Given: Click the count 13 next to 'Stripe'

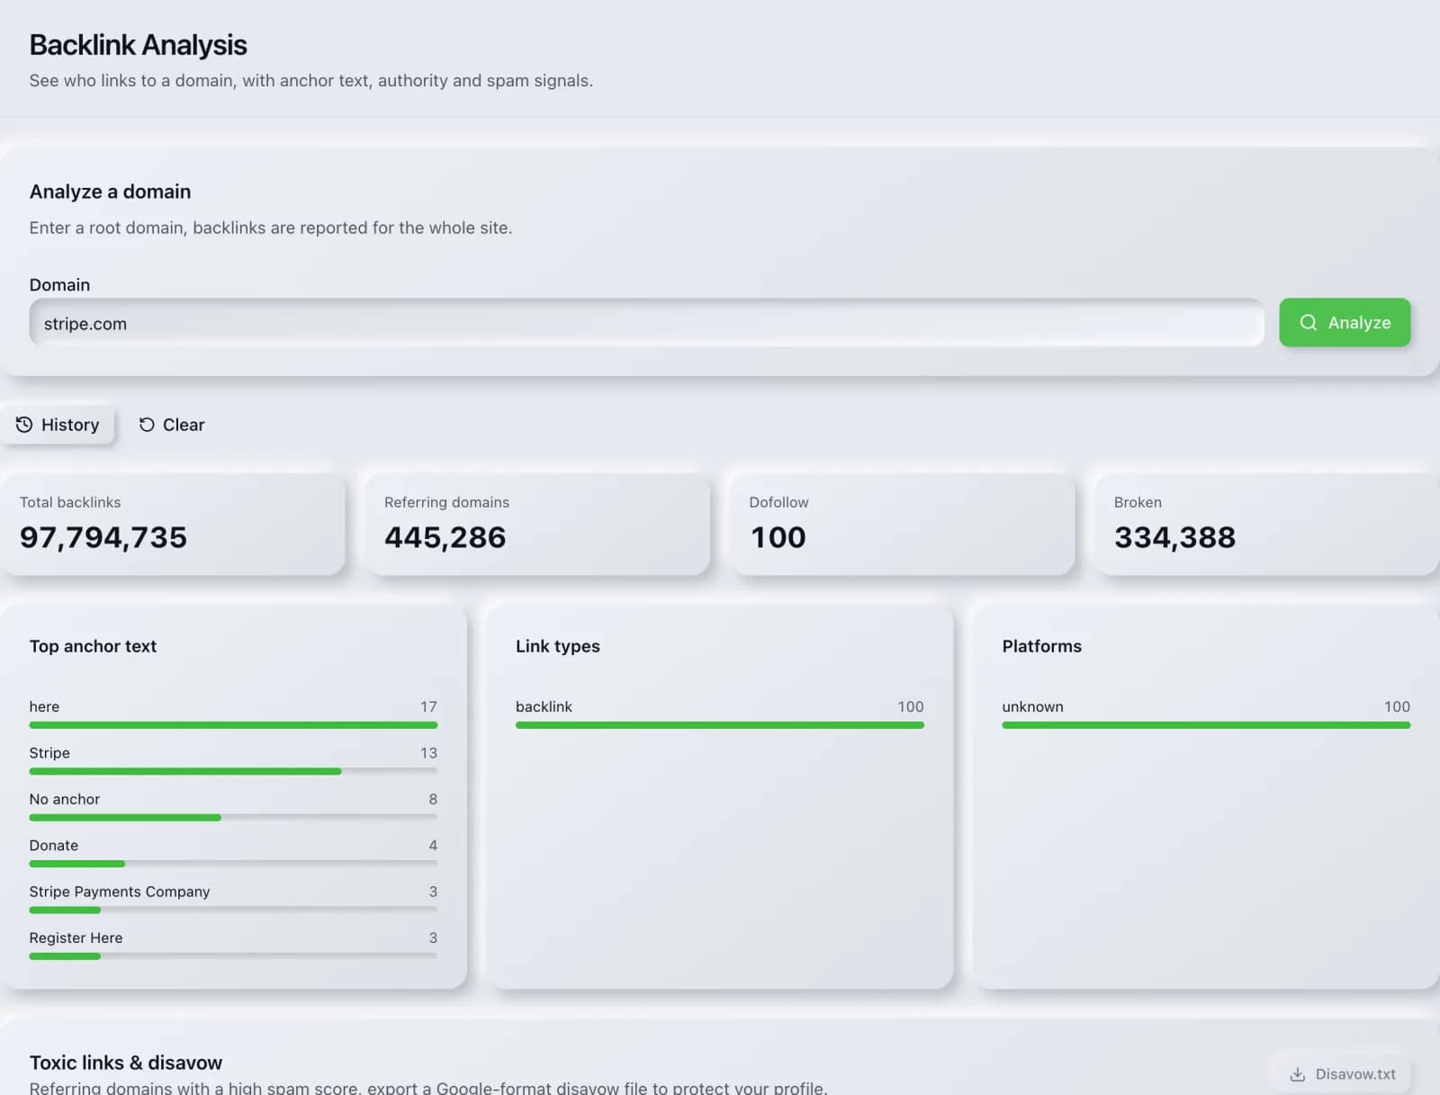Looking at the screenshot, I should [428, 753].
